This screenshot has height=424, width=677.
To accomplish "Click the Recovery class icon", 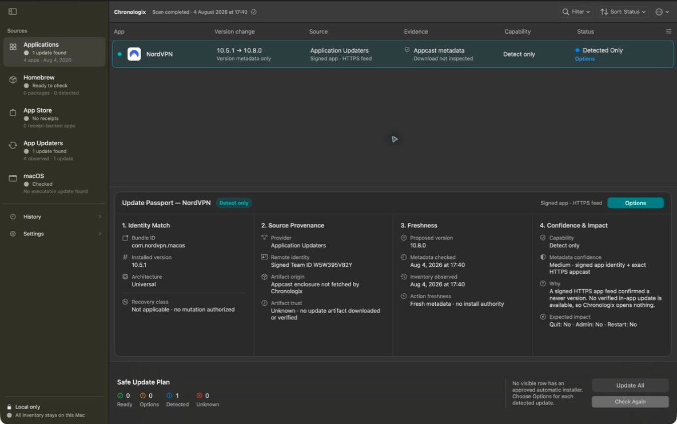I will pyautogui.click(x=125, y=302).
